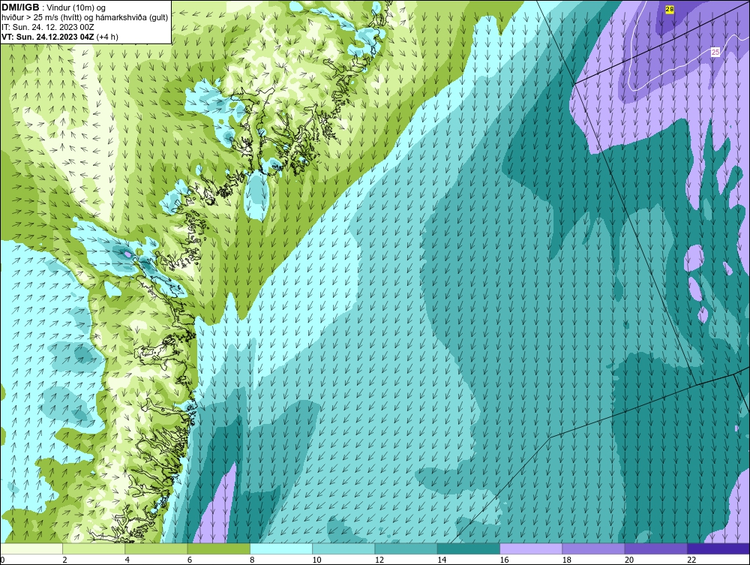Image resolution: width=750 pixels, height=565 pixels.
Task: Click the legend scale label '14'
Action: 442,560
